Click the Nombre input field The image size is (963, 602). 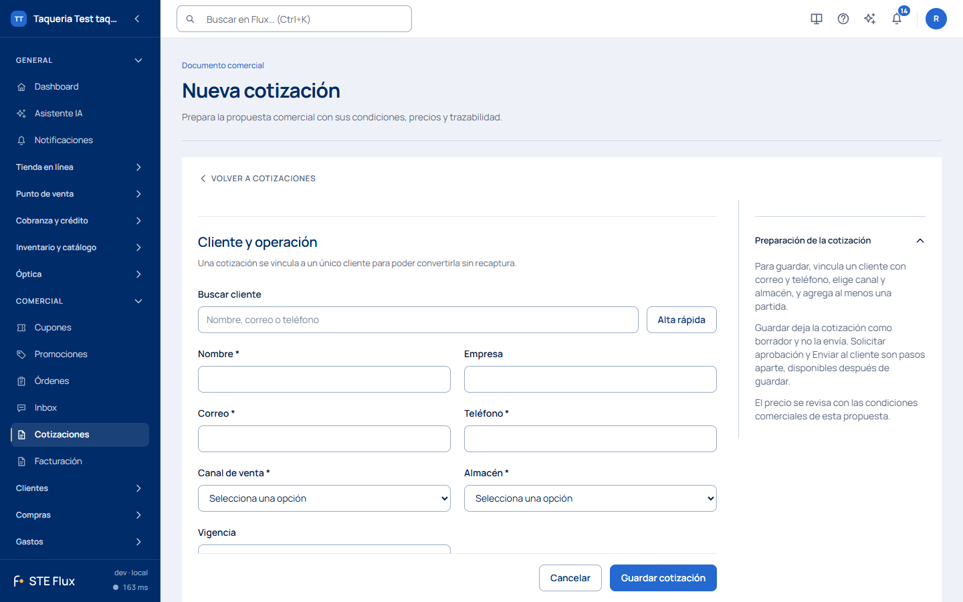pyautogui.click(x=324, y=379)
